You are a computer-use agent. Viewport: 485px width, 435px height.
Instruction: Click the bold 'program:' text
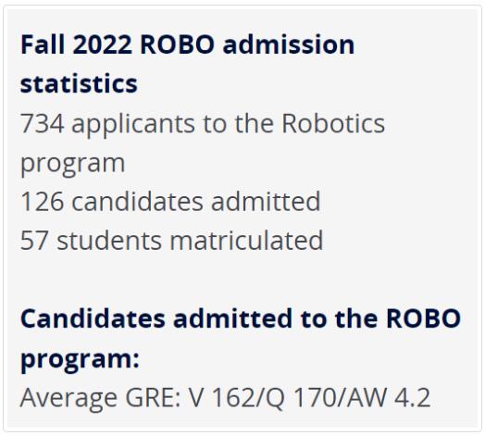(x=81, y=359)
